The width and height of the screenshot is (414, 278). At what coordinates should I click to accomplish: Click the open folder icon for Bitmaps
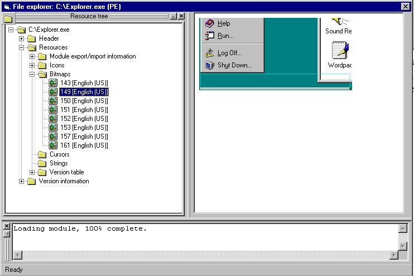point(42,74)
